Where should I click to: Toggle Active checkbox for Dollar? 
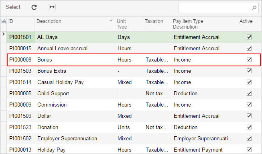point(249,116)
